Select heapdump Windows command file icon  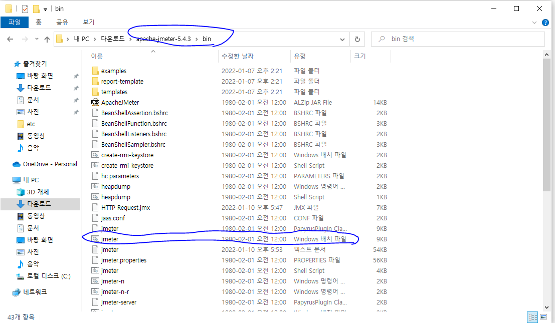[95, 186]
